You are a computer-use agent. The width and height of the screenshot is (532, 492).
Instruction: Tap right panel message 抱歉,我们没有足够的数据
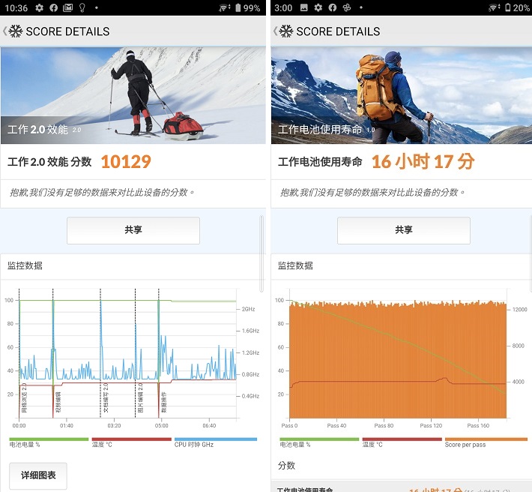point(372,193)
